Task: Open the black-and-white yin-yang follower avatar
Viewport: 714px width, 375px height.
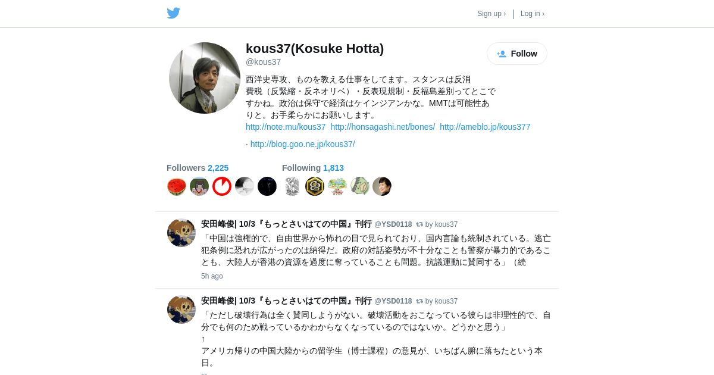Action: [x=245, y=186]
